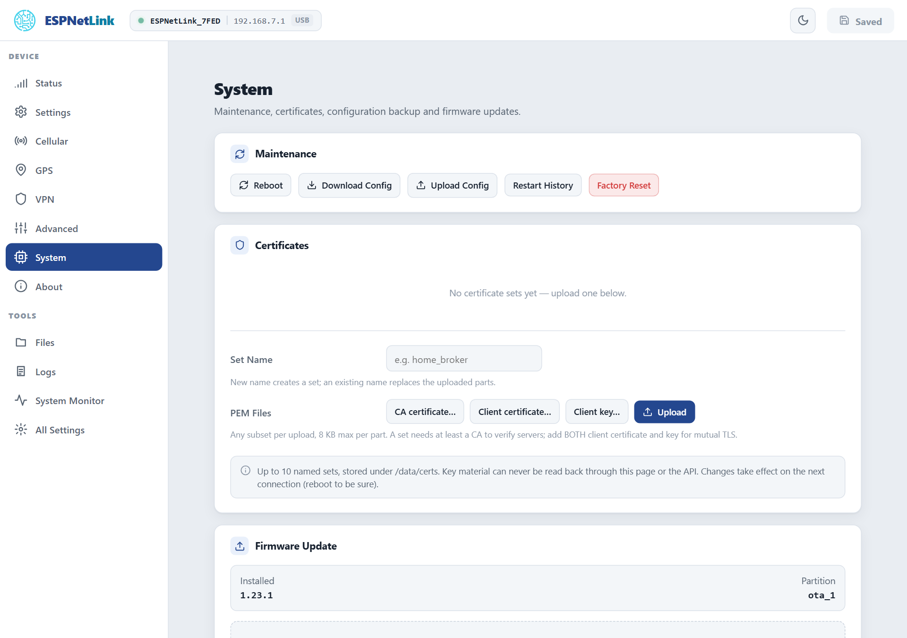This screenshot has height=638, width=907.
Task: Click the ESPNetLink brand name
Action: tap(79, 21)
